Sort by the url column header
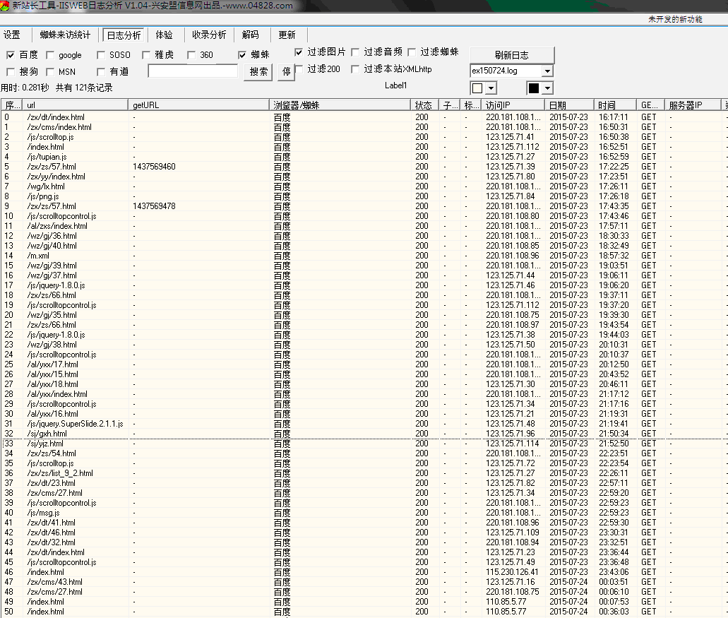The image size is (728, 618). (x=76, y=105)
